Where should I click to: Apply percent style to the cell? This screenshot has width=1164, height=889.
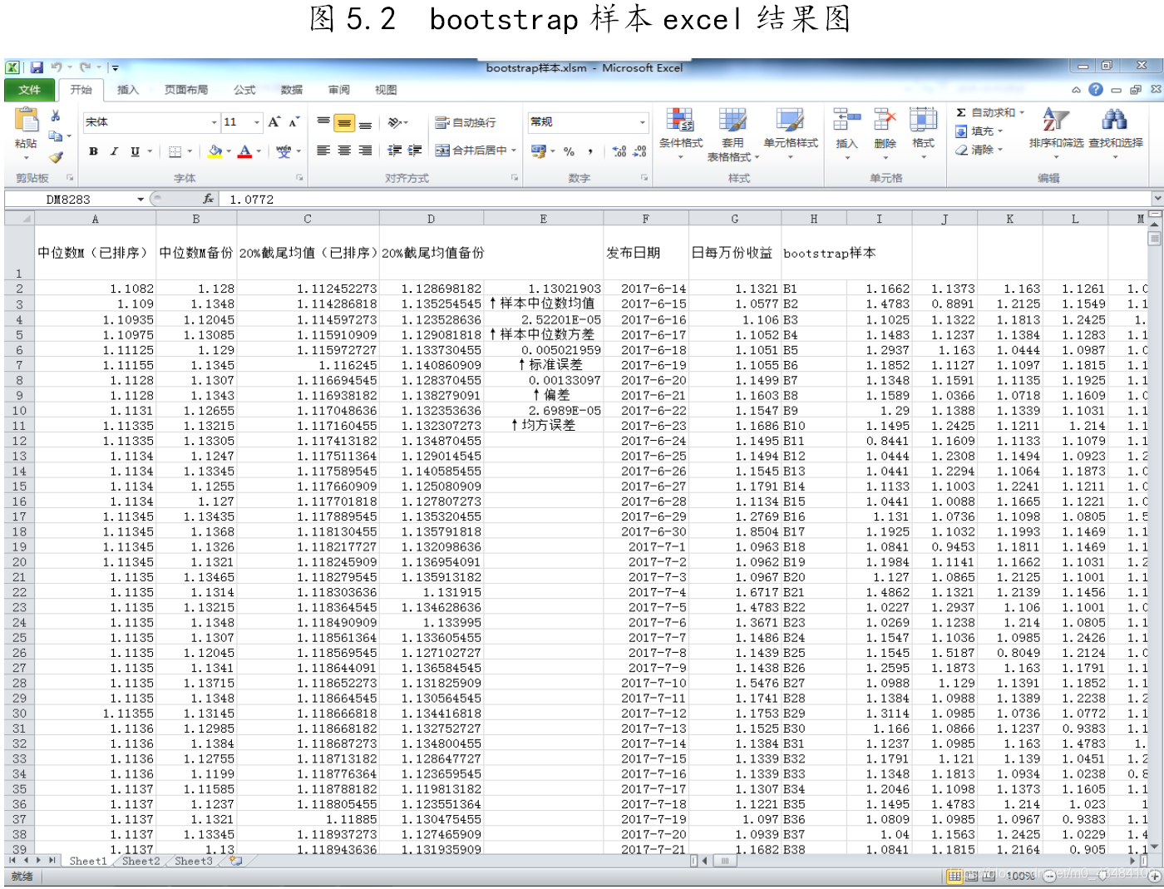pyautogui.click(x=569, y=151)
